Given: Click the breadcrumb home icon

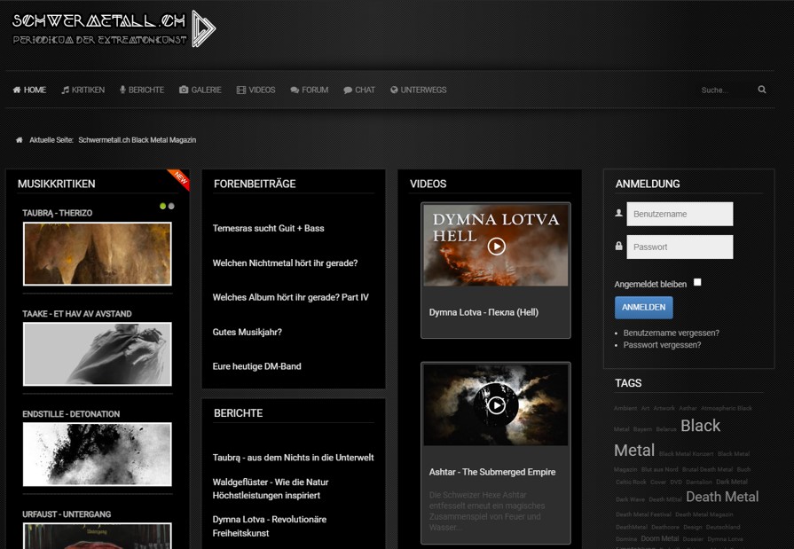Looking at the screenshot, I should (x=20, y=140).
